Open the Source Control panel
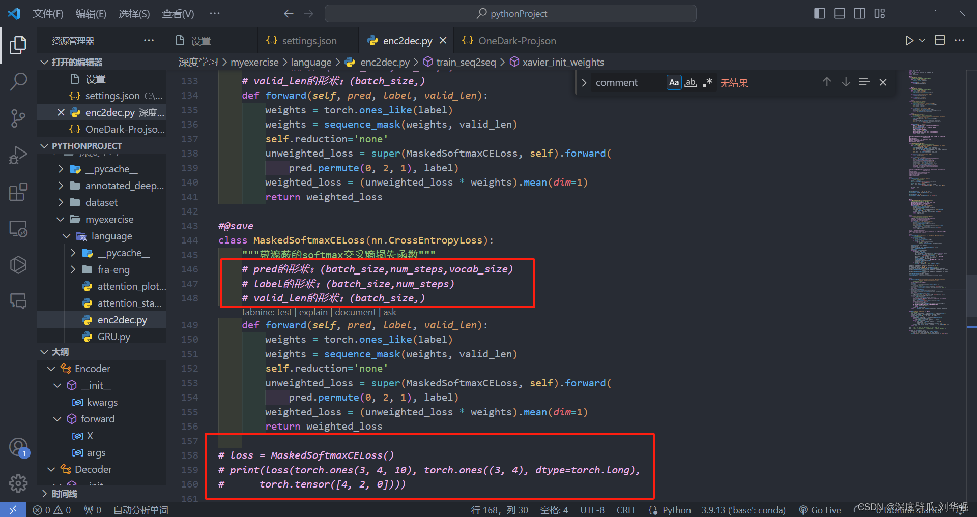The height and width of the screenshot is (517, 977). coord(18,118)
